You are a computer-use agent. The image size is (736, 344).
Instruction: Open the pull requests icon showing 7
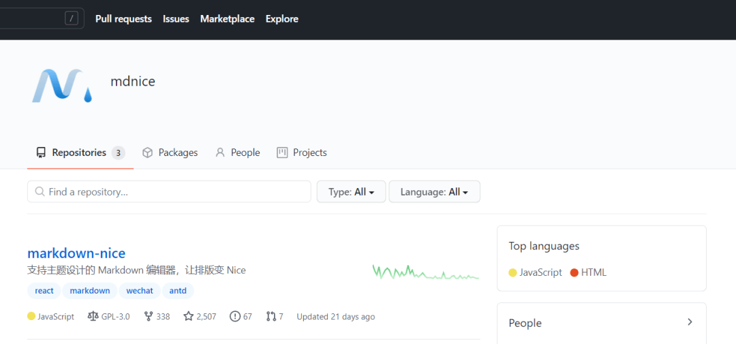click(271, 317)
